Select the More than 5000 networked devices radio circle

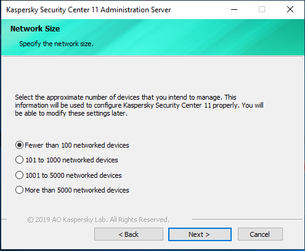point(19,190)
